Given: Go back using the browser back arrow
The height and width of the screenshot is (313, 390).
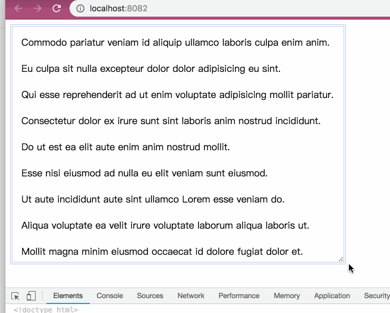Looking at the screenshot, I should coord(18,8).
